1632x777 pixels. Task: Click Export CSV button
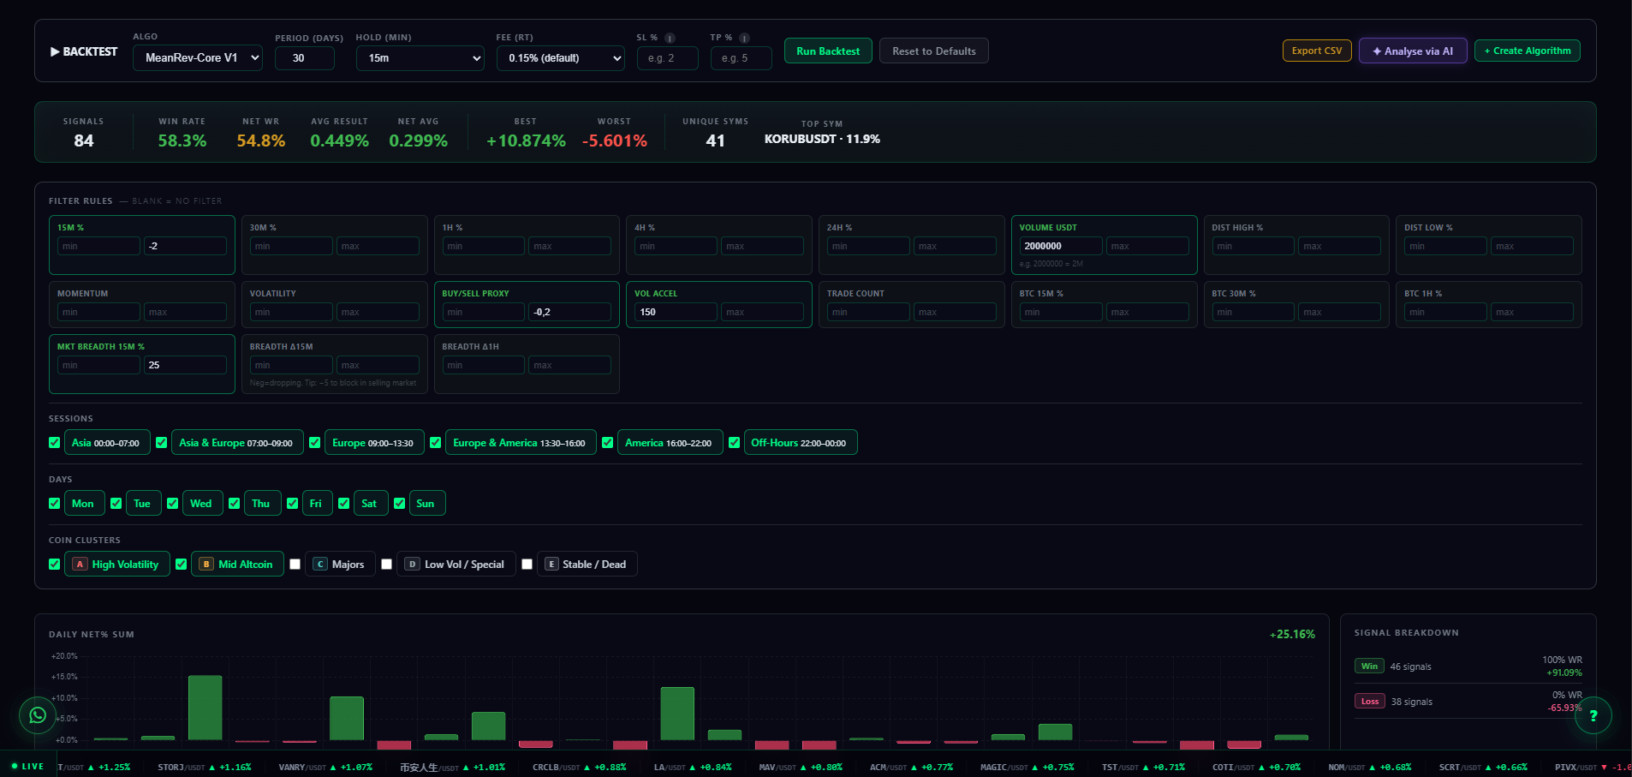[x=1317, y=51]
